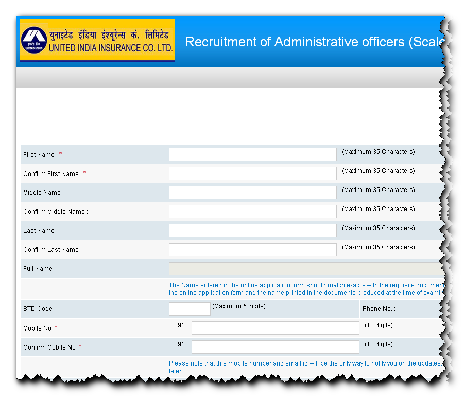Select the Last Name input field

252,230
